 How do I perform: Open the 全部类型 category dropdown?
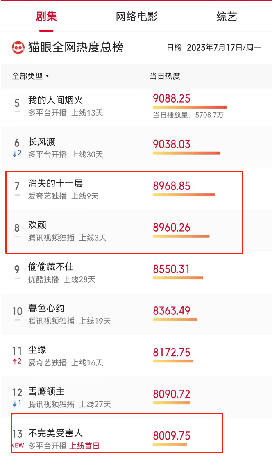tap(30, 76)
